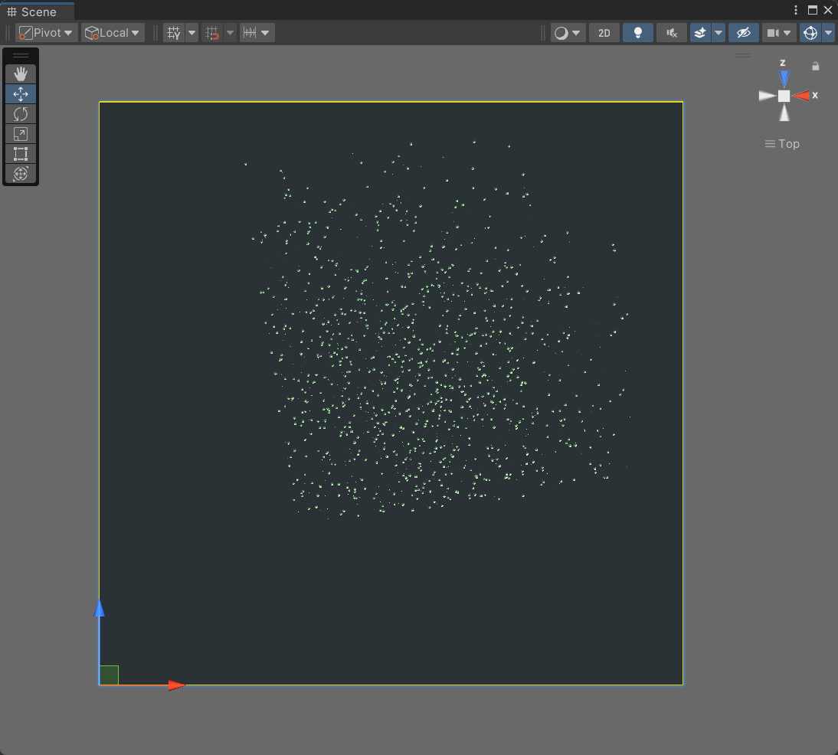Toggle scene audio mute

tap(671, 33)
